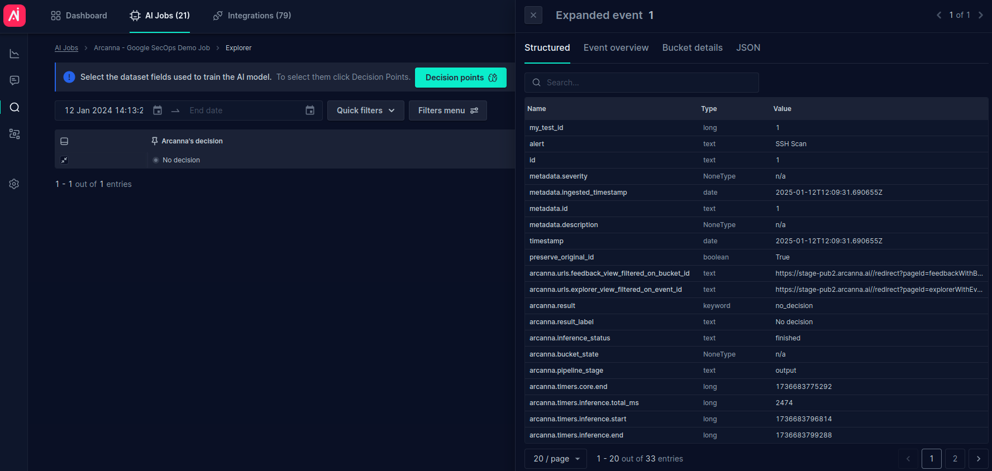Image resolution: width=992 pixels, height=471 pixels.
Task: Open the Integrations (79) tab
Action: (252, 16)
